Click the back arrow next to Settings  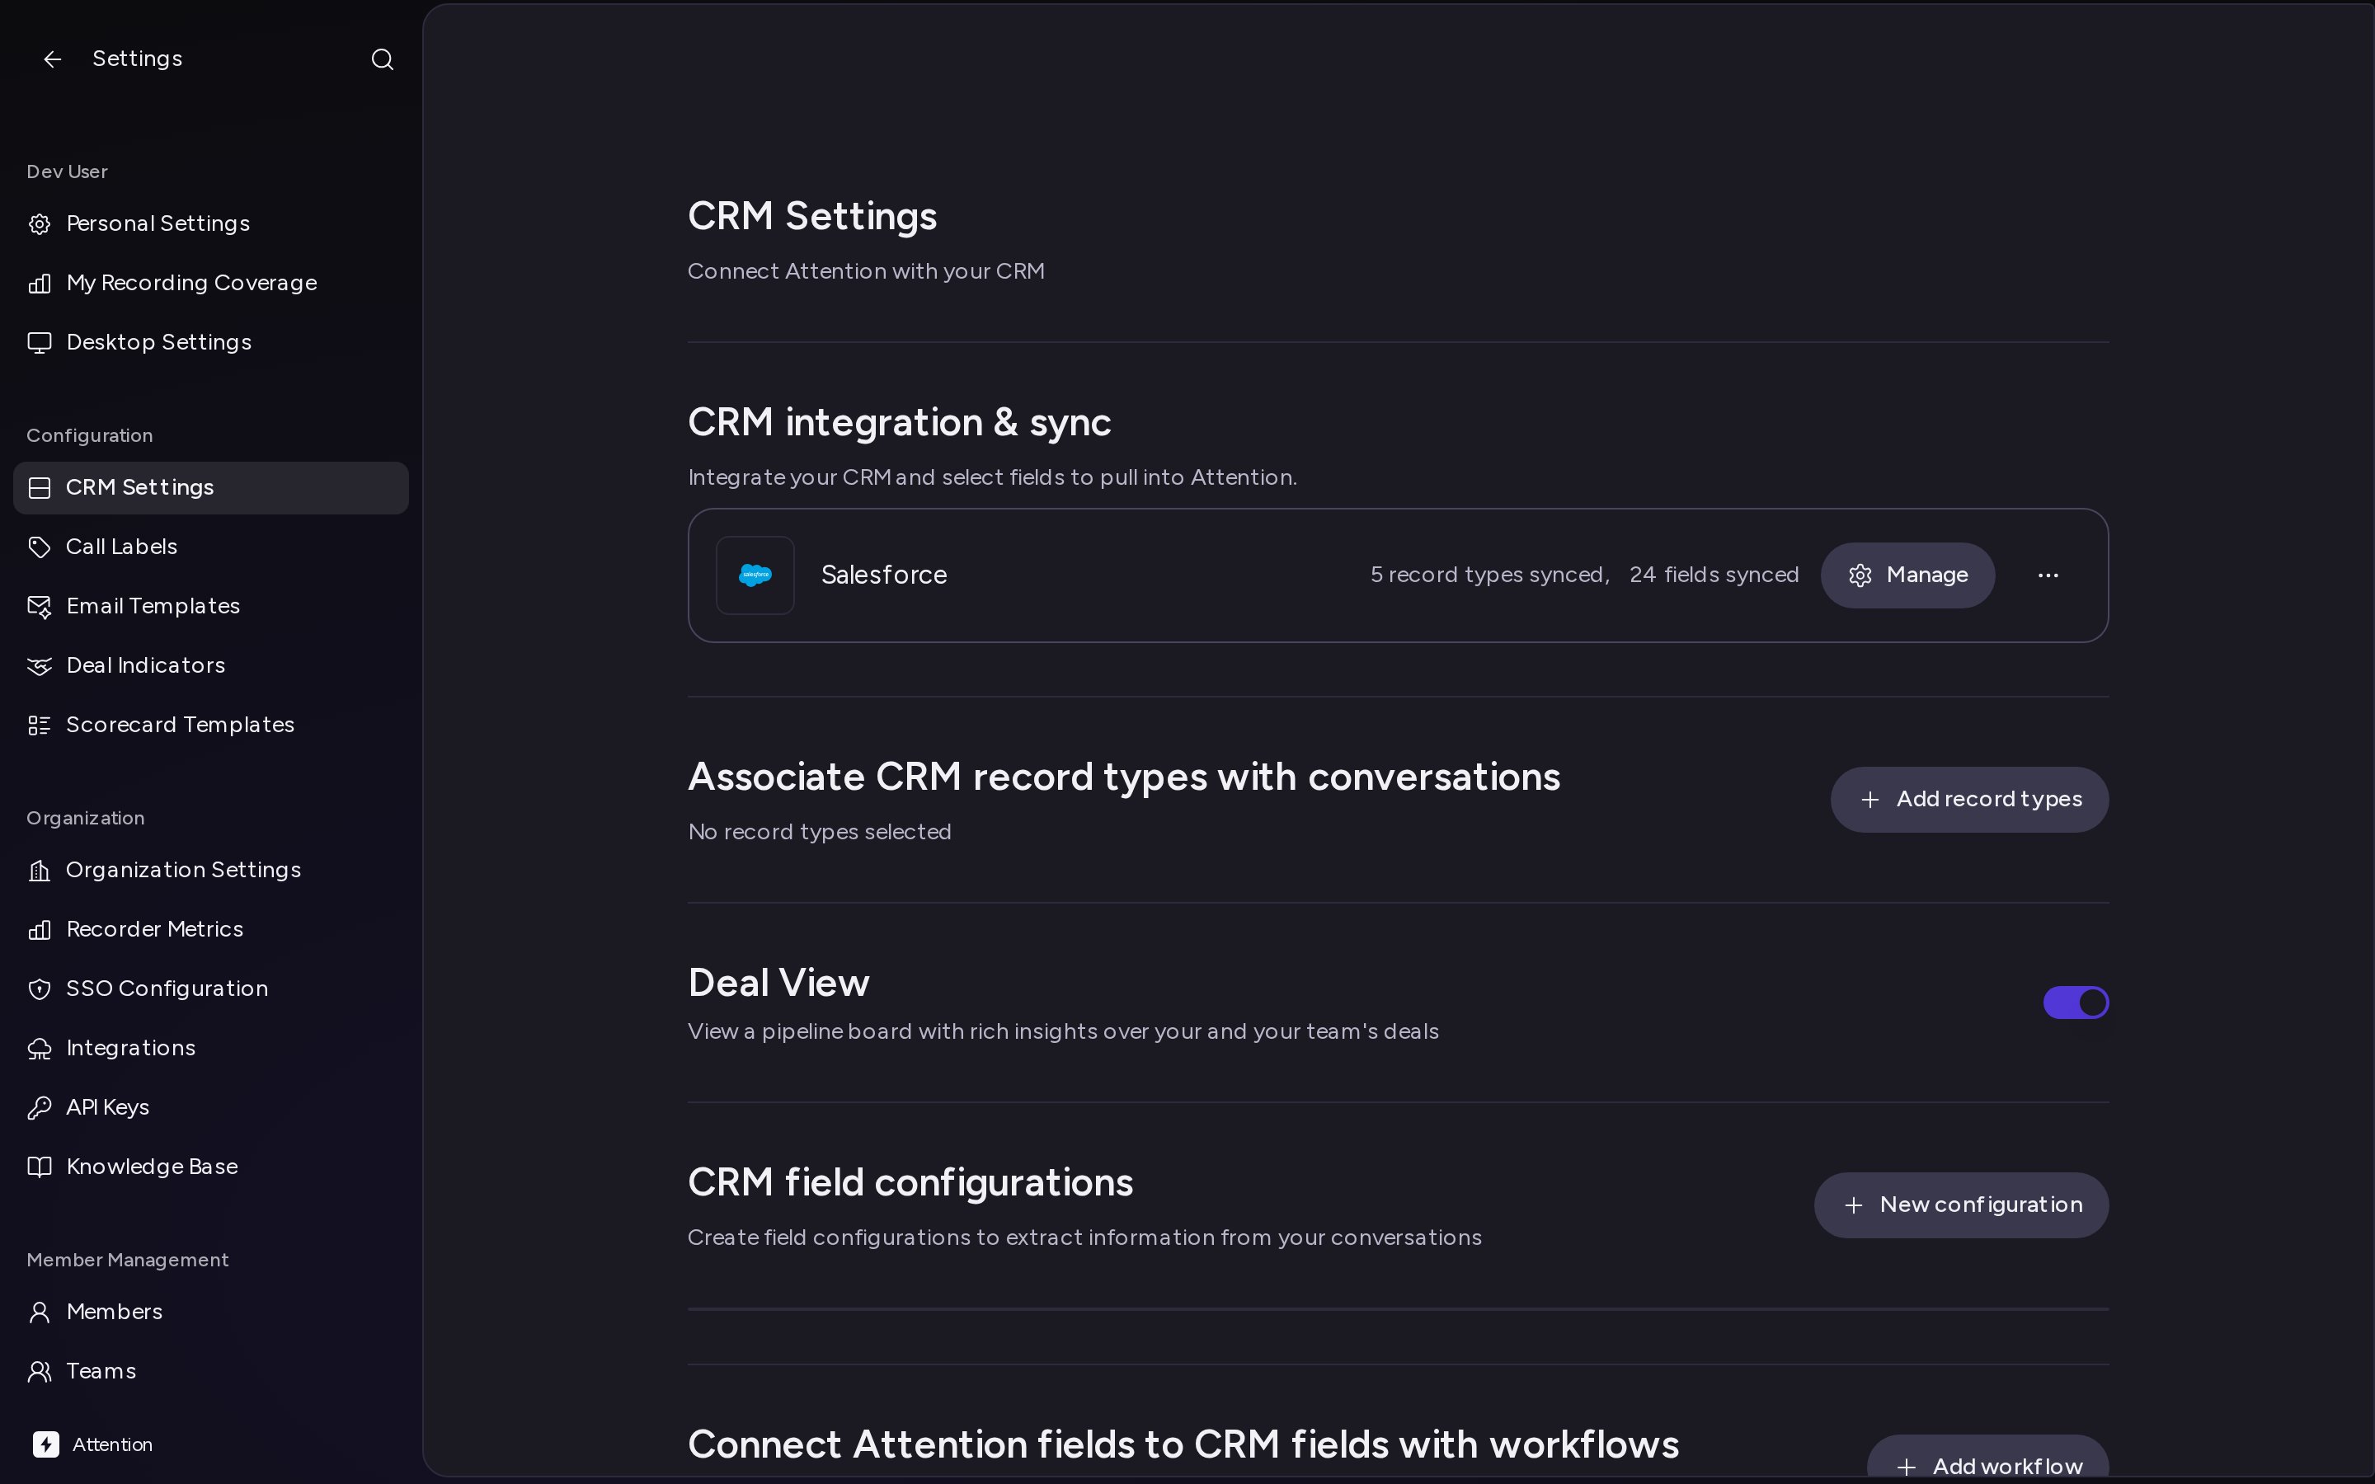coord(53,60)
